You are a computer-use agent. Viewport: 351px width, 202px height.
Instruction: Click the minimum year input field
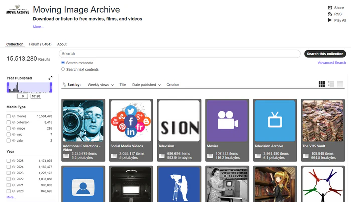click(x=23, y=96)
